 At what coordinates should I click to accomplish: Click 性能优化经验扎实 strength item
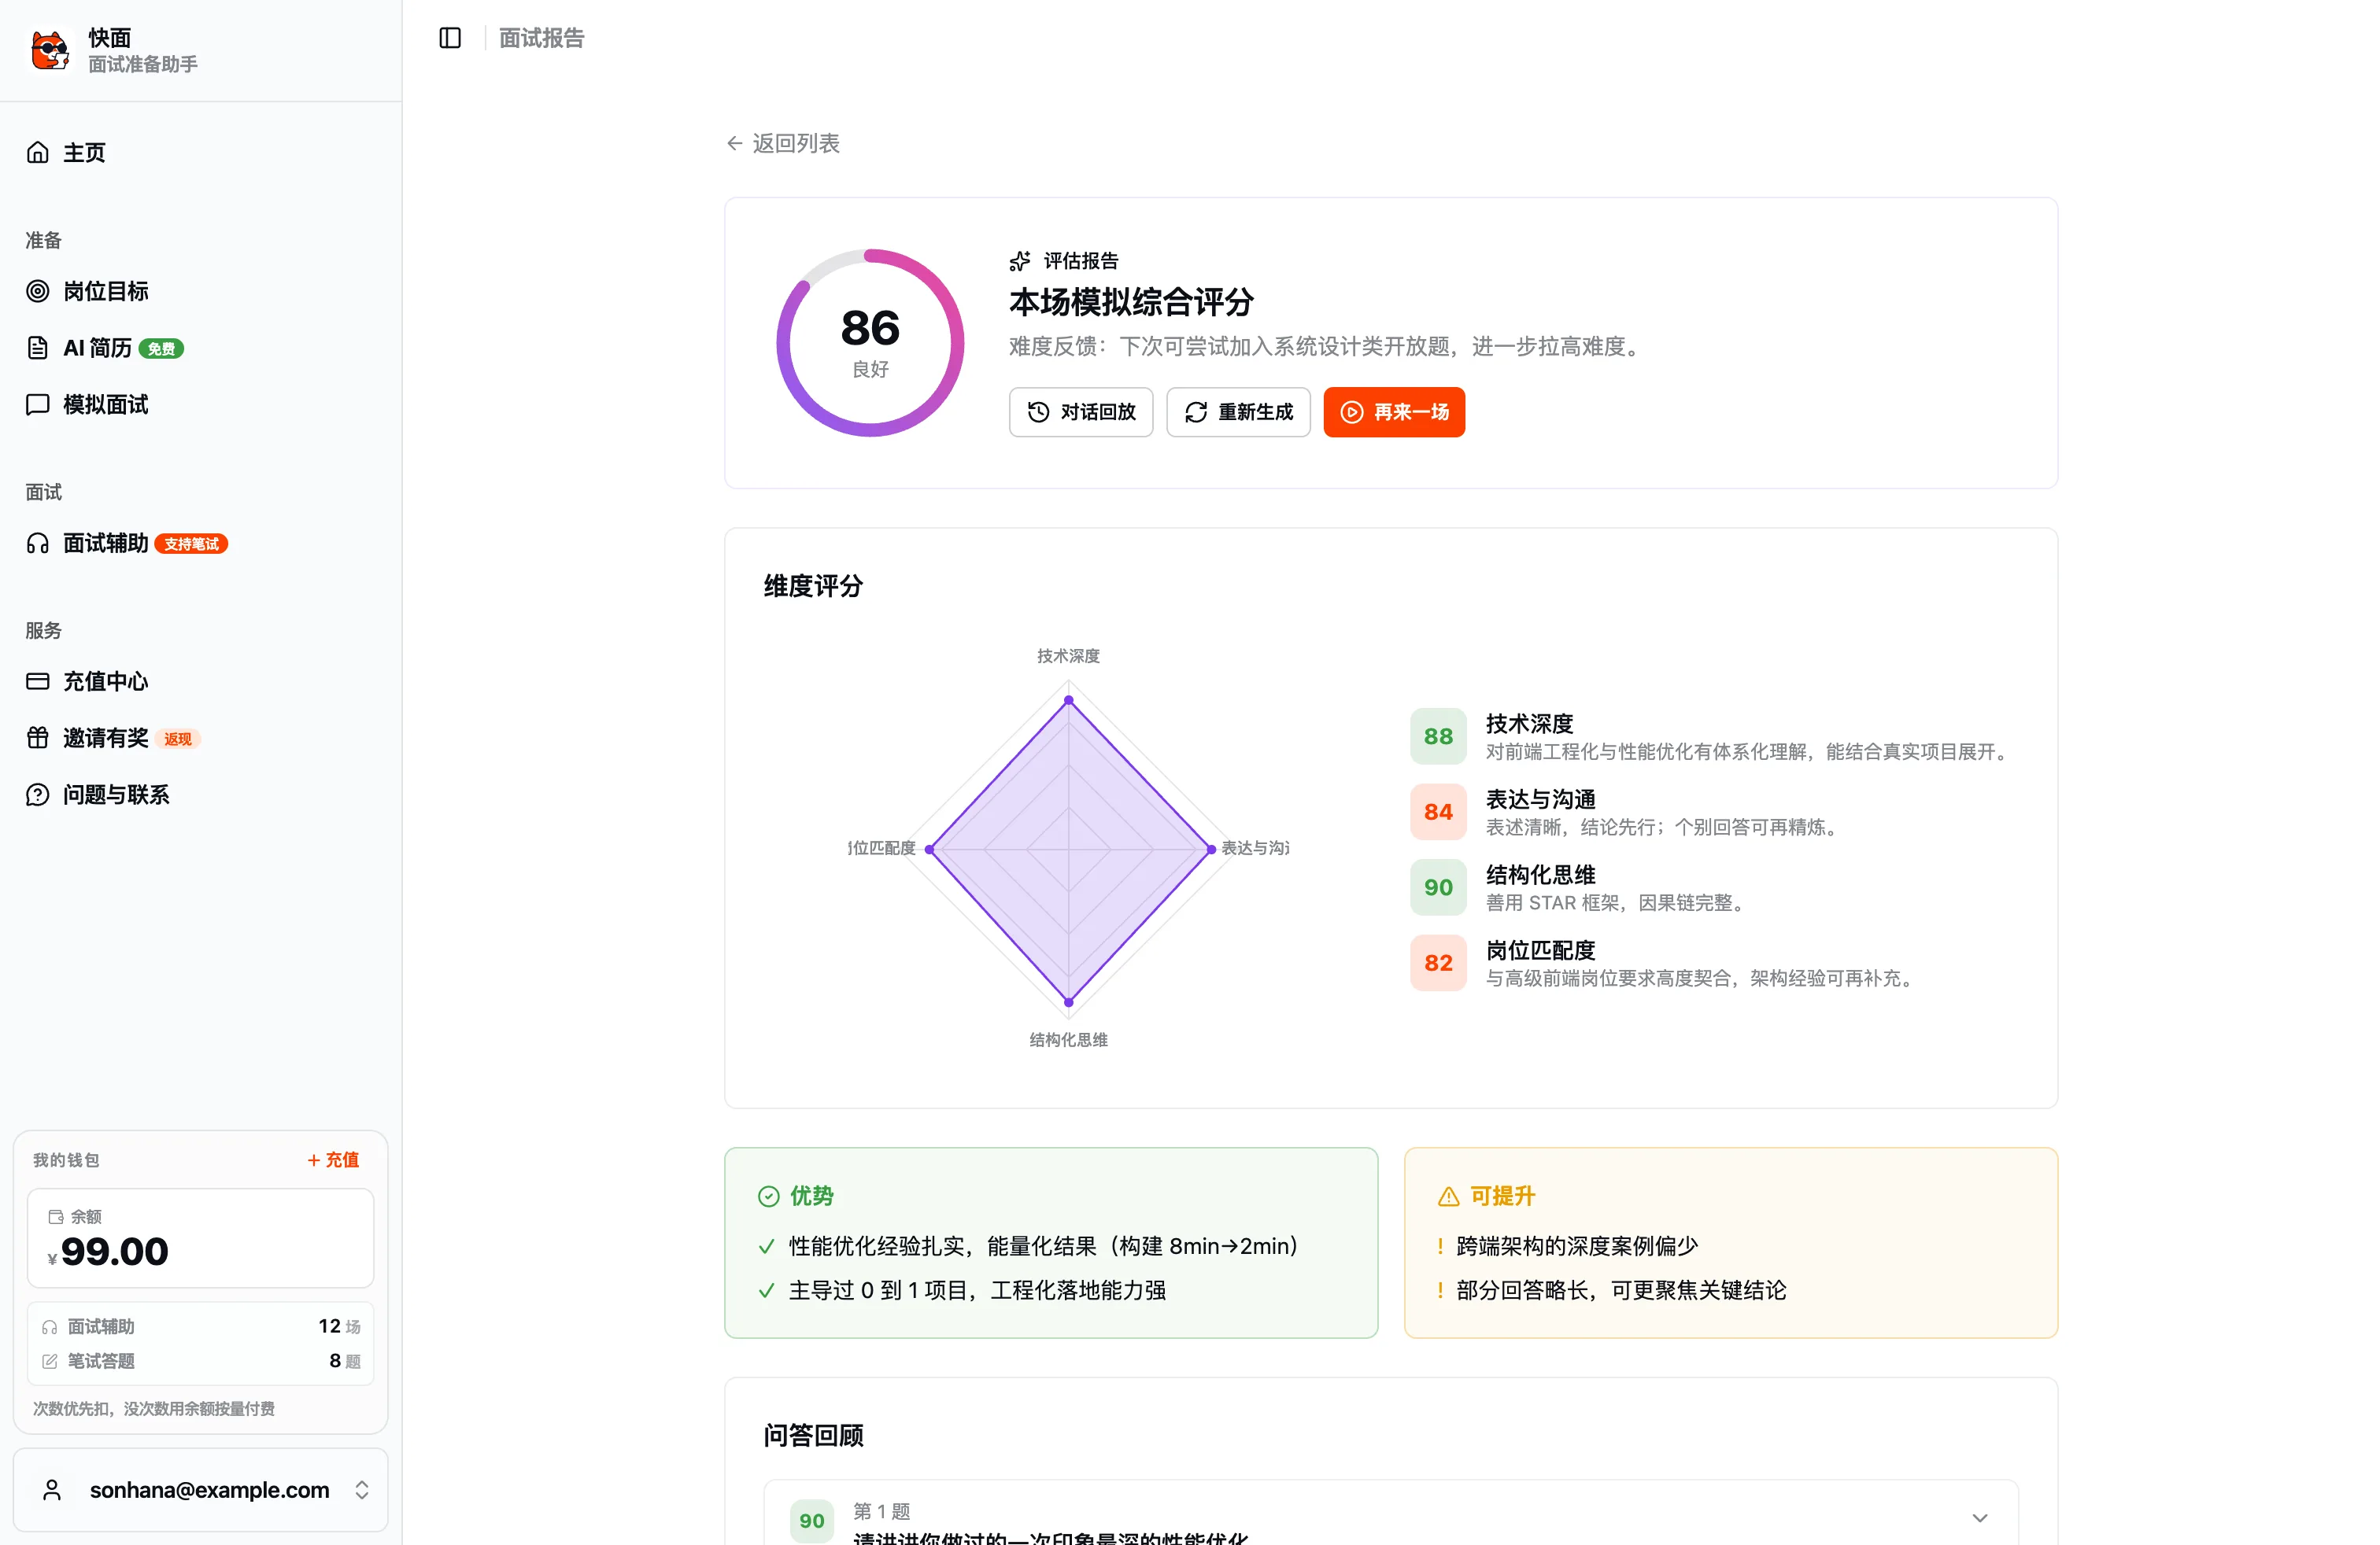pyautogui.click(x=1044, y=1246)
